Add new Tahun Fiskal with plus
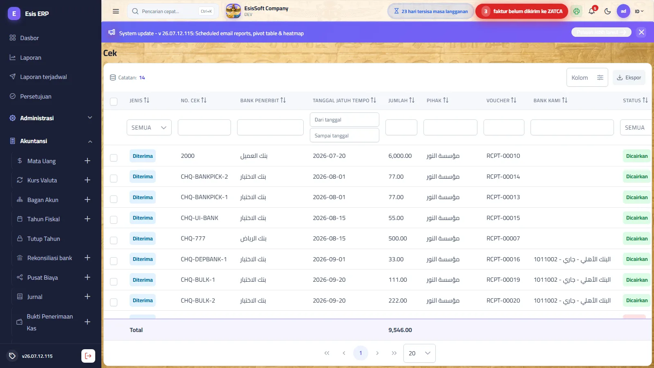The image size is (654, 368). [87, 219]
